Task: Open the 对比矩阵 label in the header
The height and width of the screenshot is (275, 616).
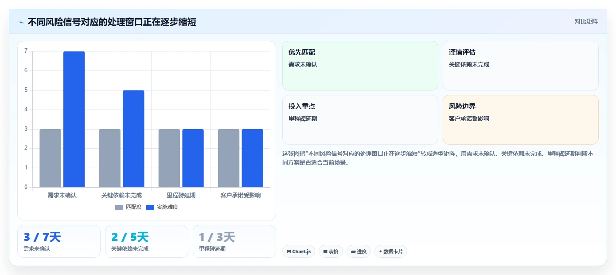Action: point(586,21)
